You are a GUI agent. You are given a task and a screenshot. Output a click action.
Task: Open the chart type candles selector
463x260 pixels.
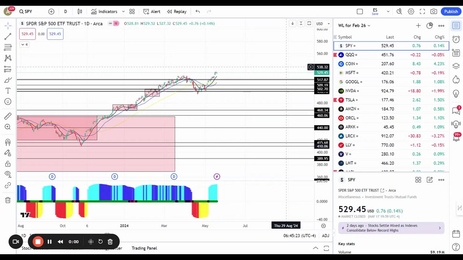click(x=80, y=12)
